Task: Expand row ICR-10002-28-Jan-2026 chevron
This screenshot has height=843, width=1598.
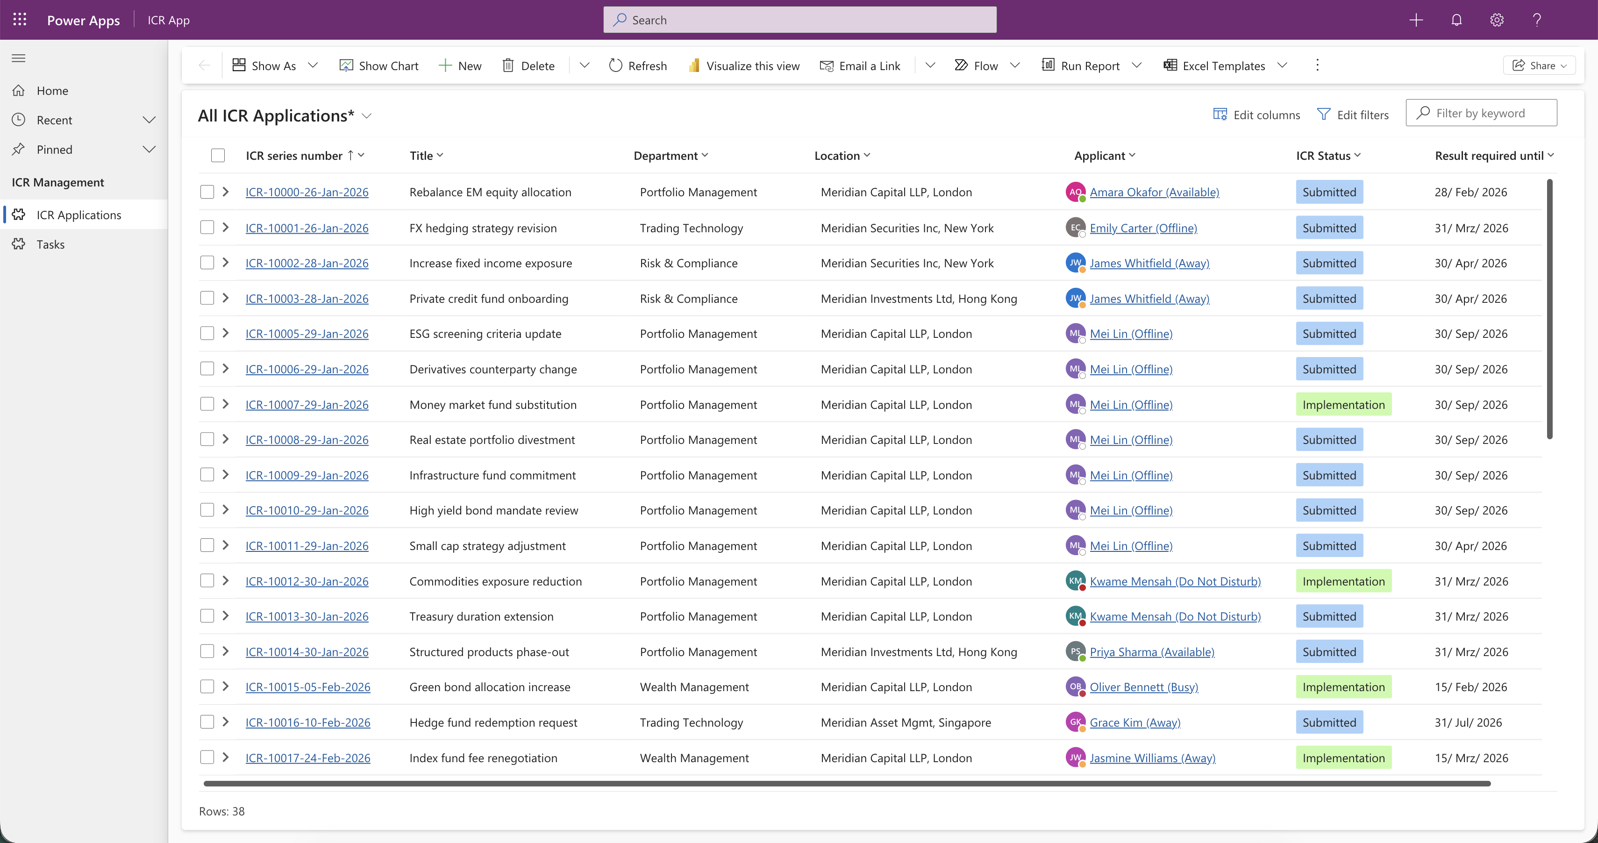Action: [226, 263]
